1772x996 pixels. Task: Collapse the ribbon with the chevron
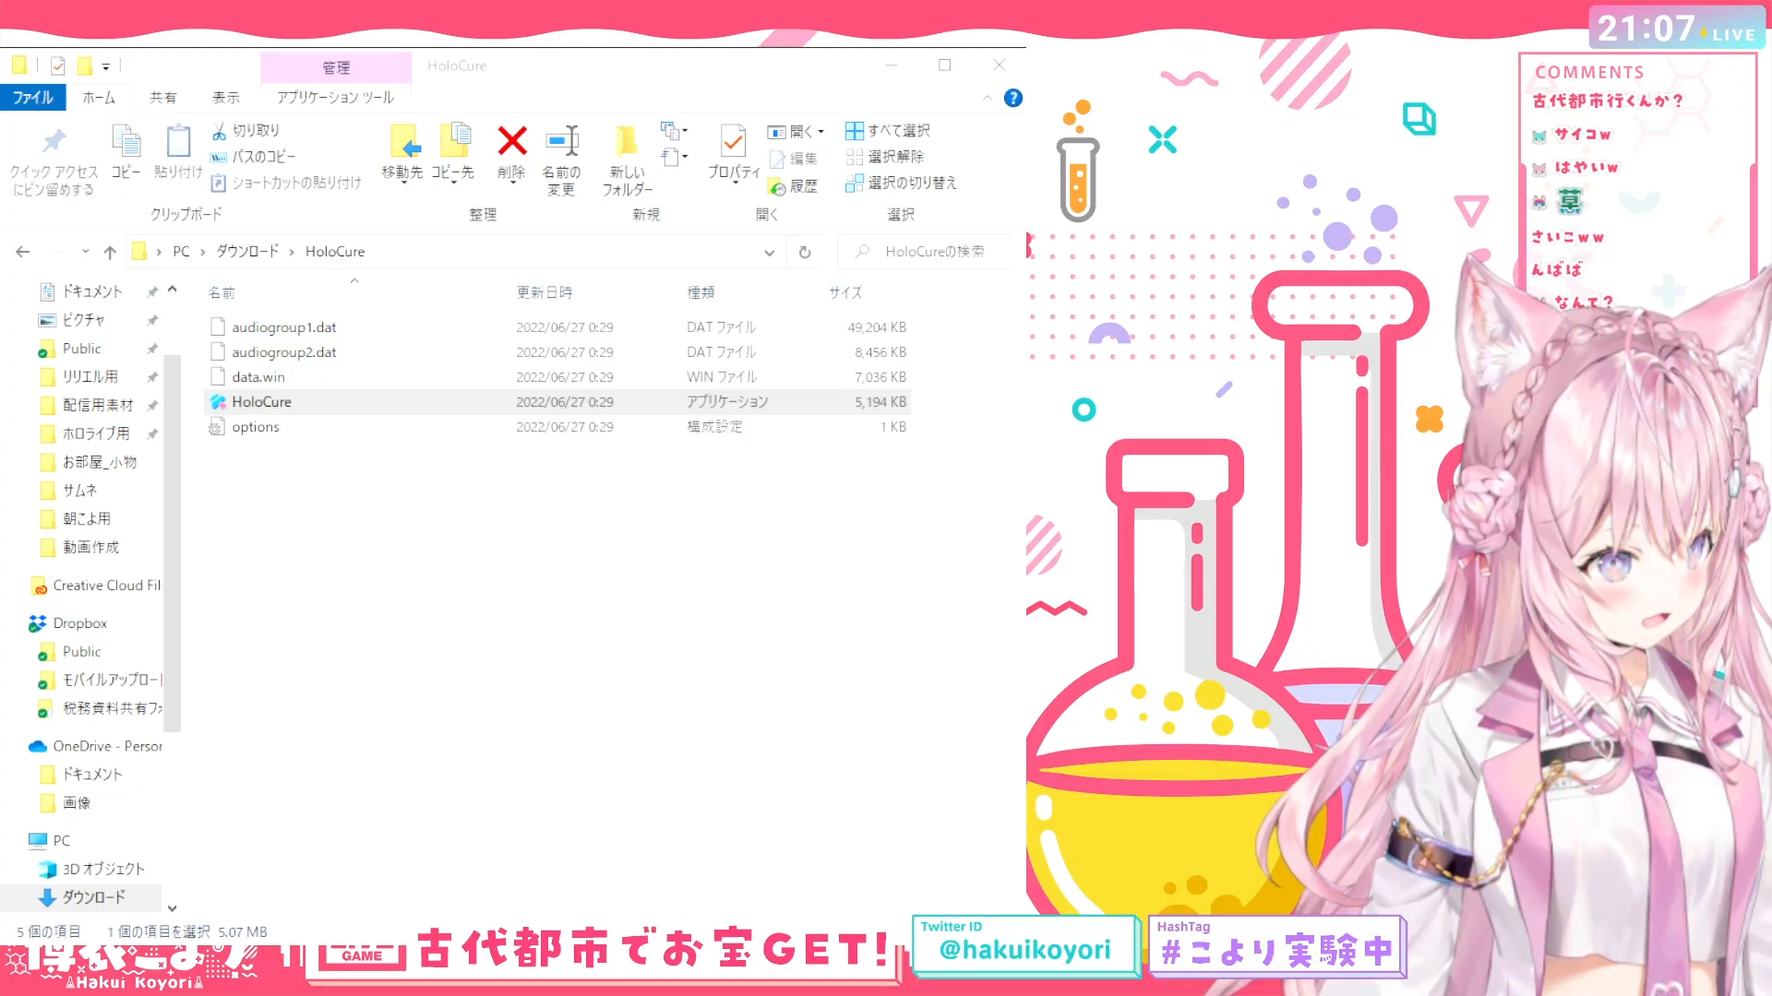pos(988,98)
